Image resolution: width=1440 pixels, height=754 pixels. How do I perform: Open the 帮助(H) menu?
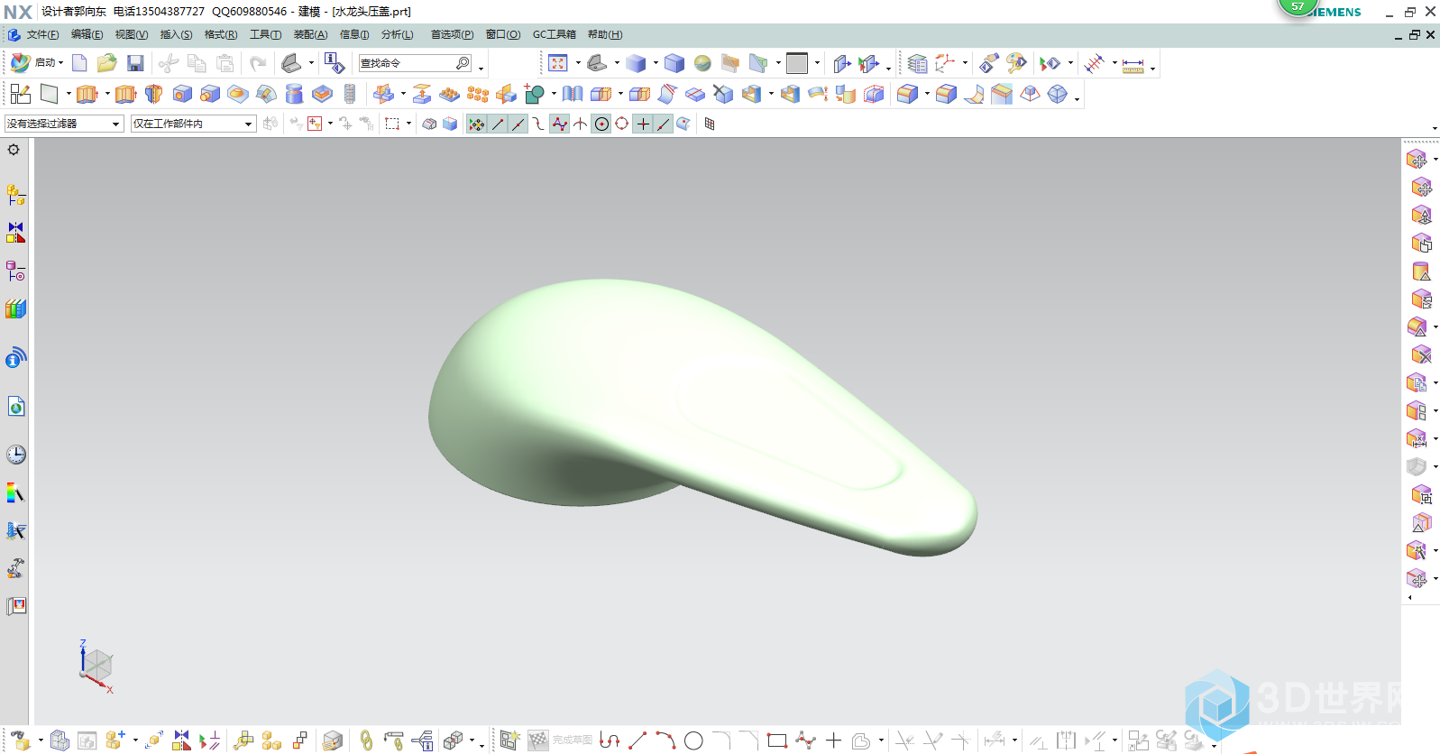click(605, 34)
